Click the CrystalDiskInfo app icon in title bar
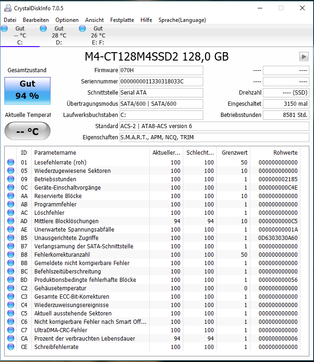 (x=7, y=8)
